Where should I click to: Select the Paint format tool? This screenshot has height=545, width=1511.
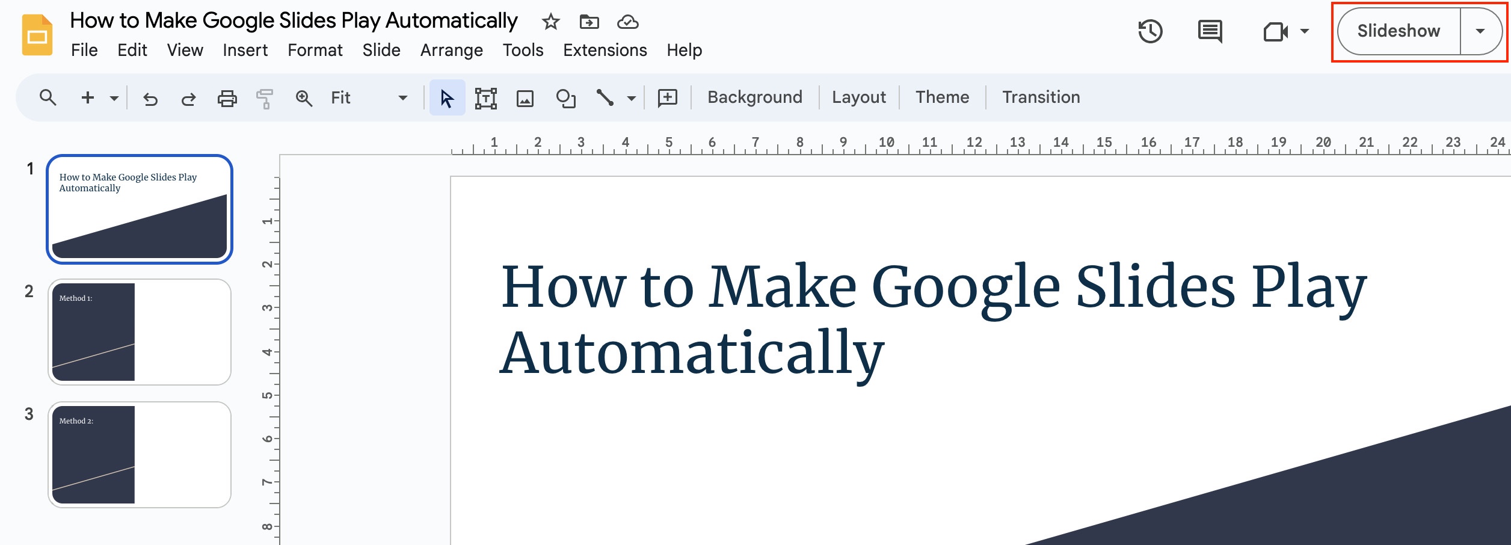(265, 98)
